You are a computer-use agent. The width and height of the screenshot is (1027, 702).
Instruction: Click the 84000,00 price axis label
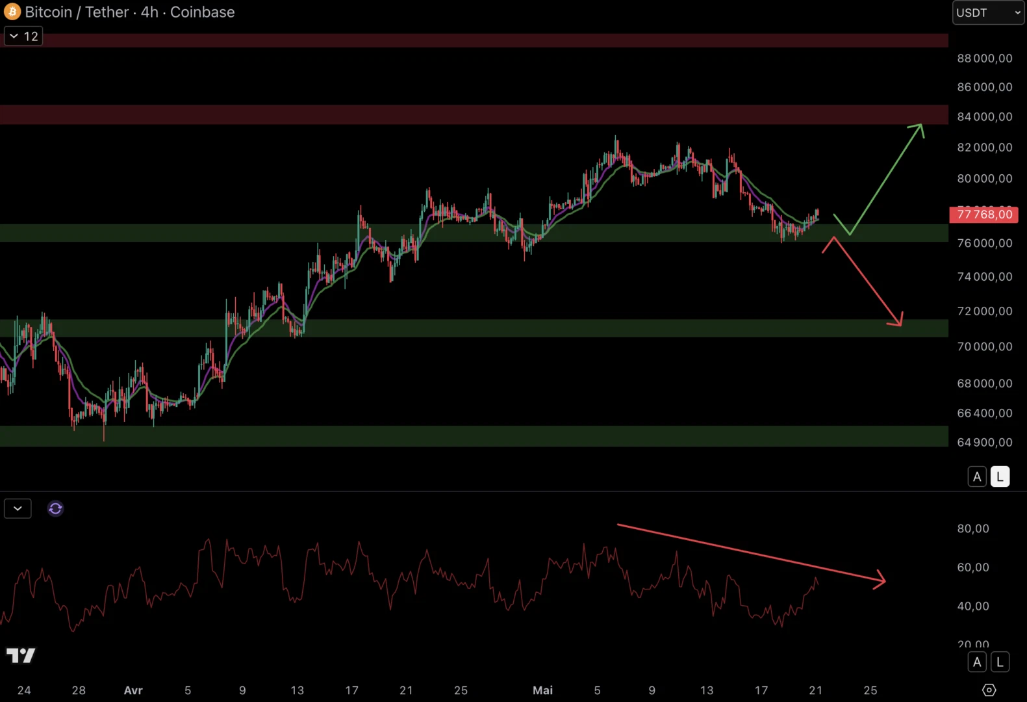pos(985,117)
